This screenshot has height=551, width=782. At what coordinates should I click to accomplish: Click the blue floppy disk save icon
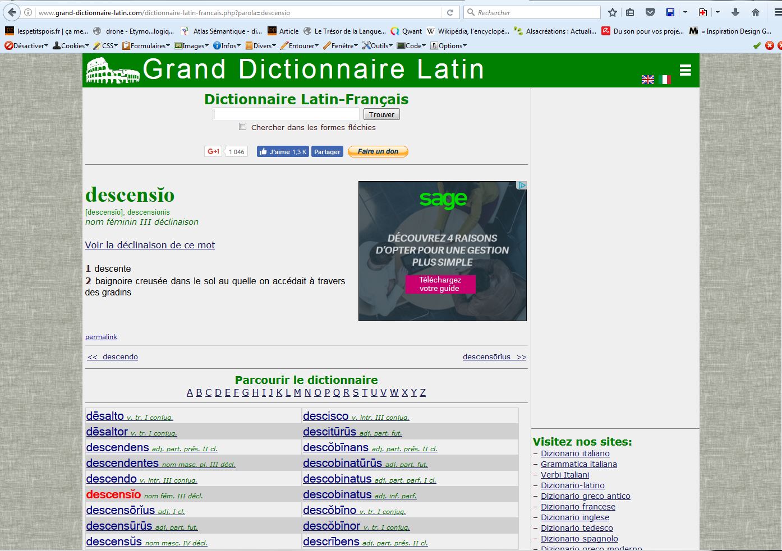coord(670,12)
